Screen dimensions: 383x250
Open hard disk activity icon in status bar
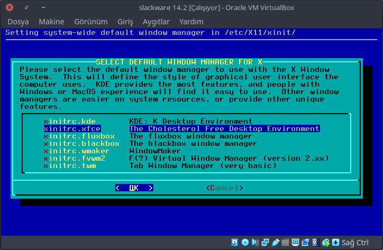[234, 242]
